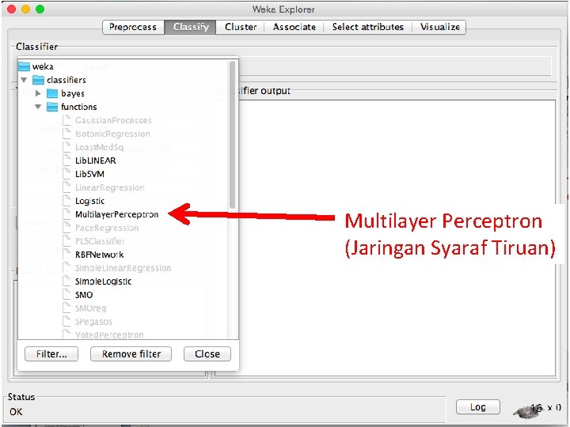Image resolution: width=570 pixels, height=427 pixels.
Task: Select the RBFNetwork file icon
Action: (66, 254)
